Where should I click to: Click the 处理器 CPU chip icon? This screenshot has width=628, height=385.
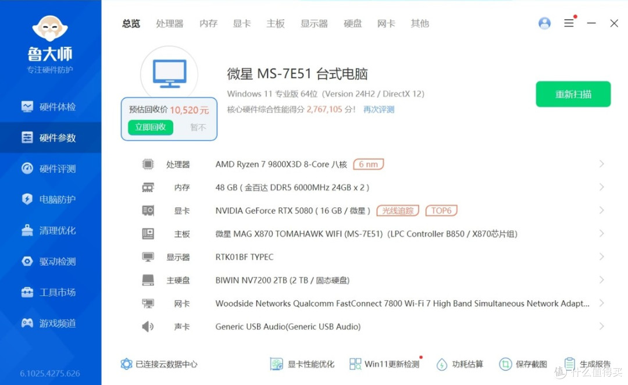click(148, 164)
